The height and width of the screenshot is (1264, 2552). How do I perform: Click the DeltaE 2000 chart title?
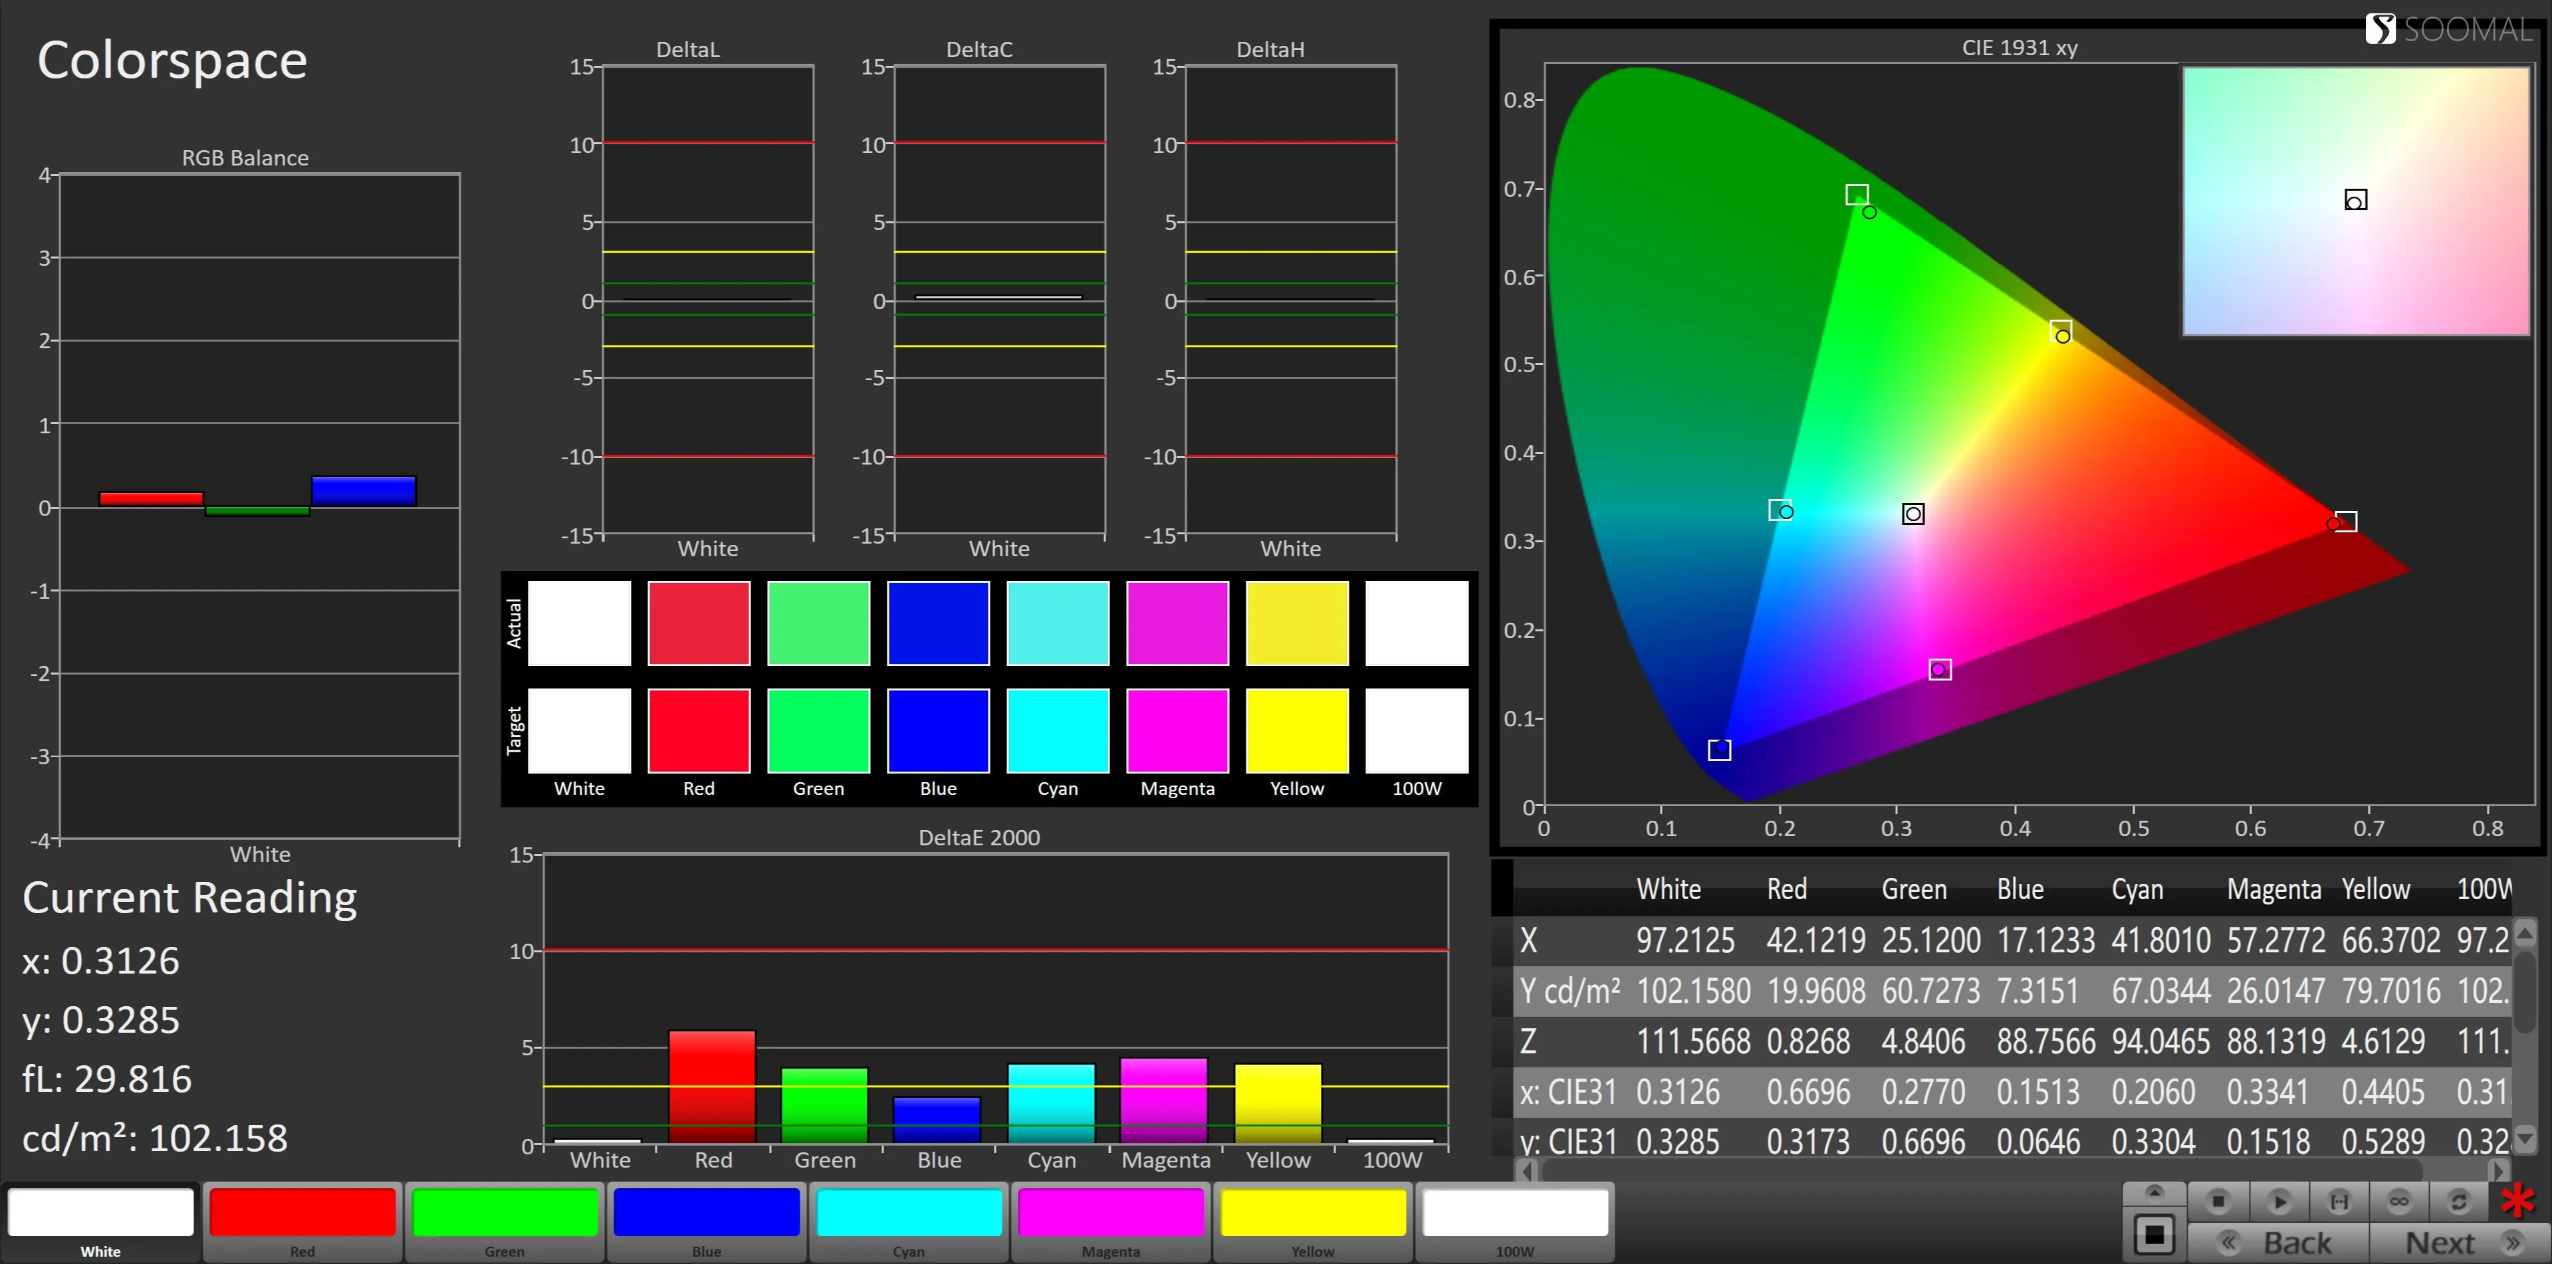979,838
